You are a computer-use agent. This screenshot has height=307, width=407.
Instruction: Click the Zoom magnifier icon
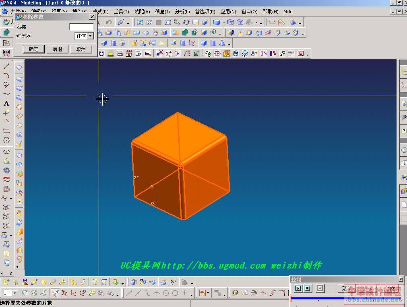[177, 23]
